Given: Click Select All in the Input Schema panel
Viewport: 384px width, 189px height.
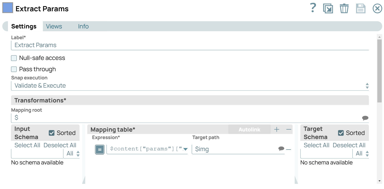Looking at the screenshot, I should point(27,145).
